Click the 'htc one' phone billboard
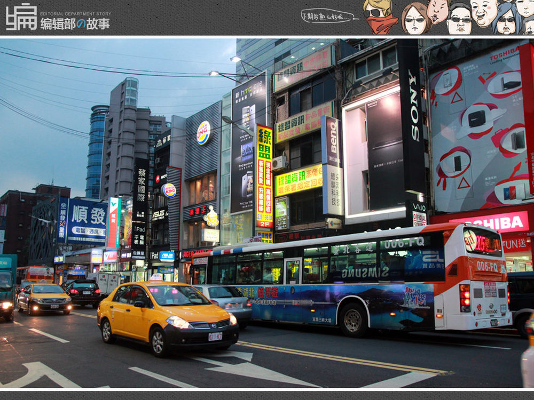 pyautogui.click(x=249, y=143)
